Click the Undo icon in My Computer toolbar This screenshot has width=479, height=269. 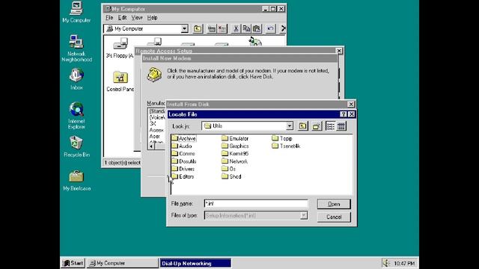(x=270, y=28)
